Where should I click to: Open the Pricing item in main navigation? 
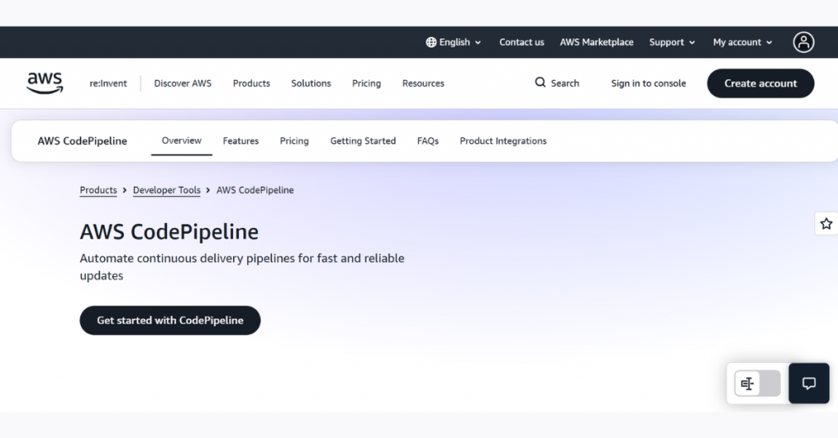(x=366, y=83)
